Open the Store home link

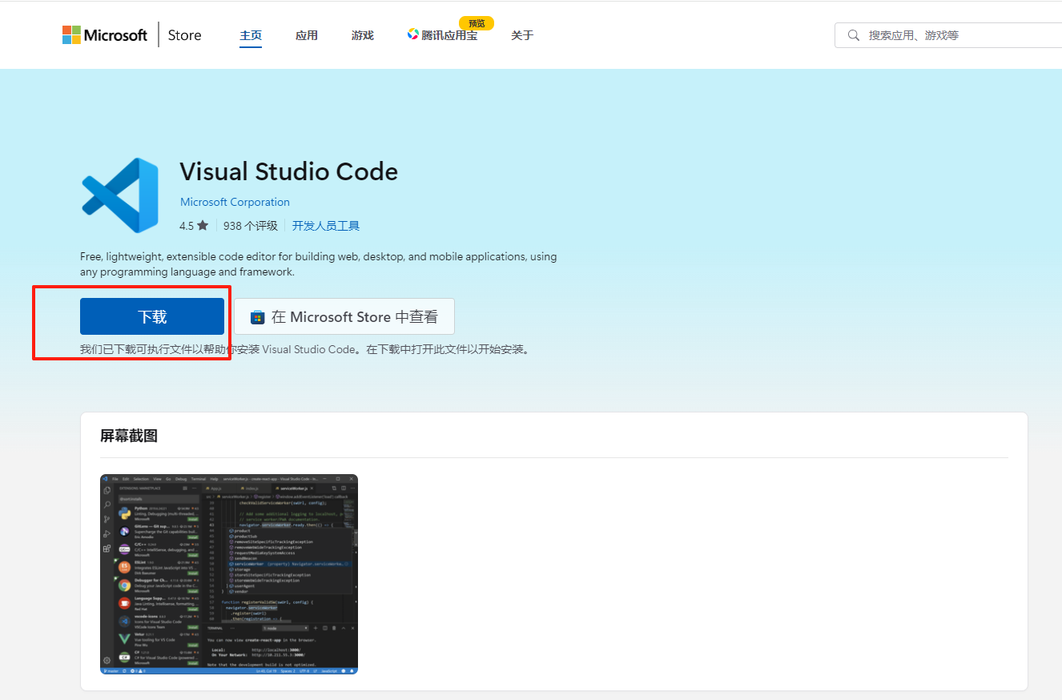click(x=185, y=35)
